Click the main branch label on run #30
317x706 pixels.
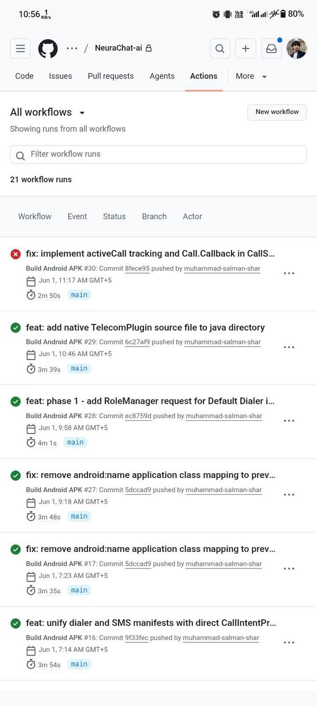coord(79,295)
